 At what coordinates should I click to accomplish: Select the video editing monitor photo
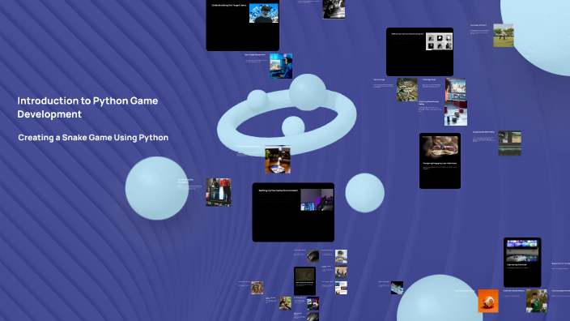[x=456, y=89]
